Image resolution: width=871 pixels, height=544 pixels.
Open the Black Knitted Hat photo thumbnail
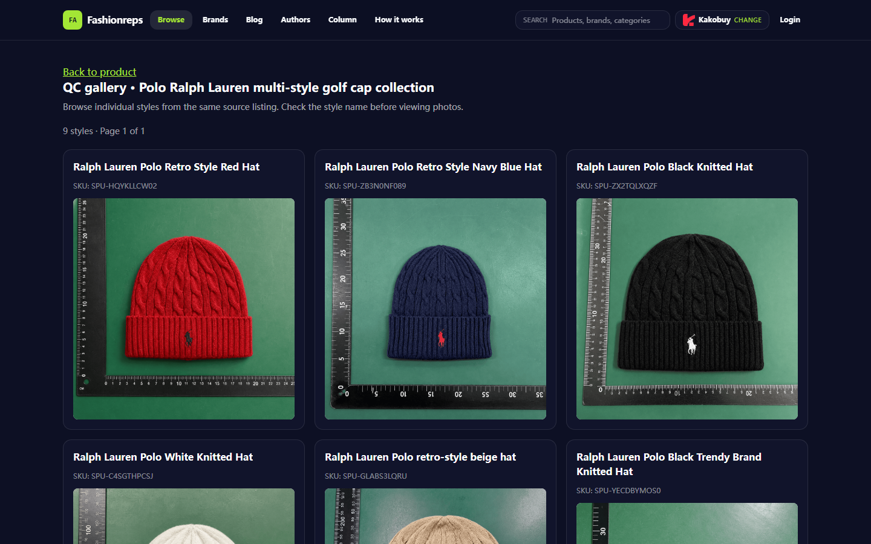tap(687, 309)
